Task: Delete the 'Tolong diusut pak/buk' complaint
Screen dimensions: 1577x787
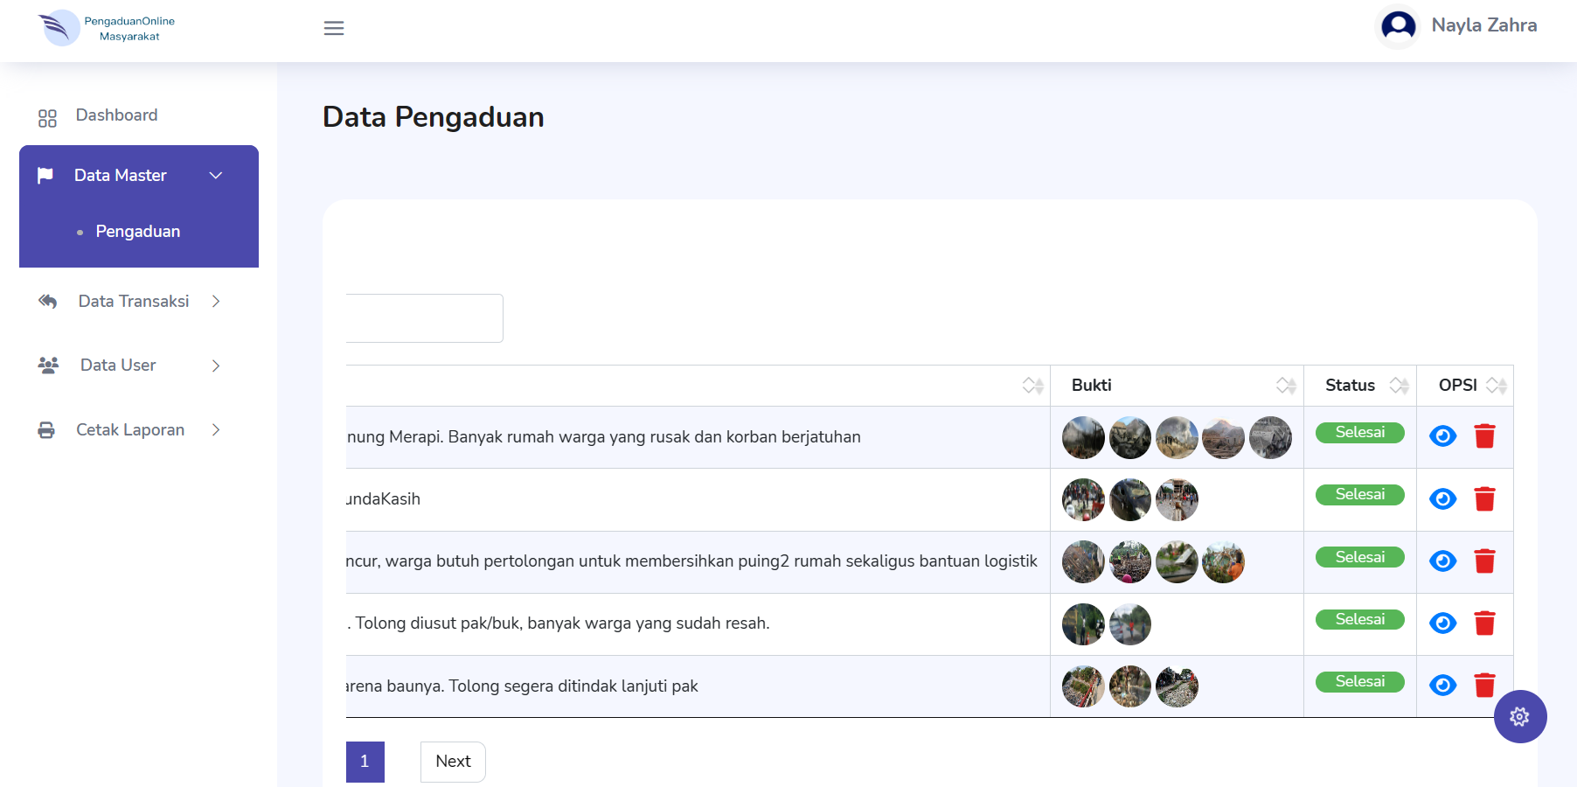Action: [x=1484, y=623]
